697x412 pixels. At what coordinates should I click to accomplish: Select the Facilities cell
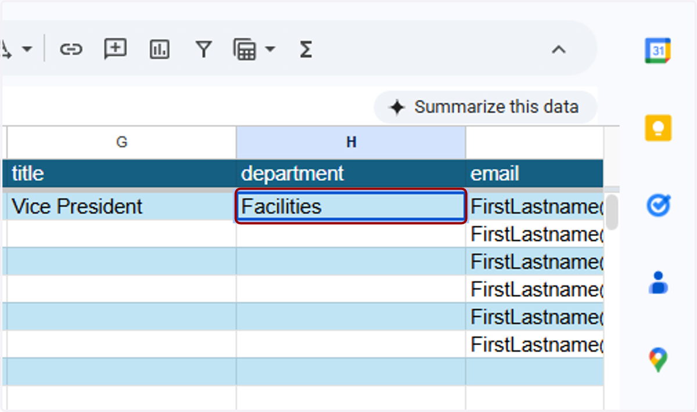351,206
